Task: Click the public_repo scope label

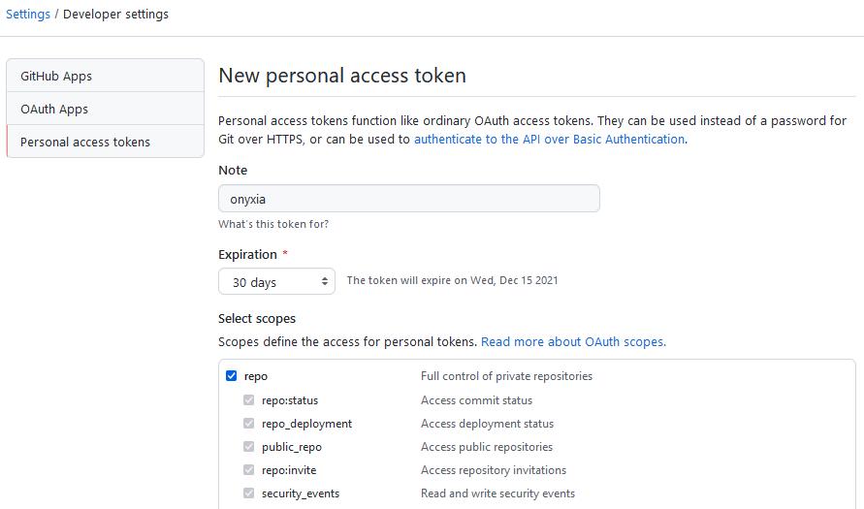Action: (x=291, y=447)
